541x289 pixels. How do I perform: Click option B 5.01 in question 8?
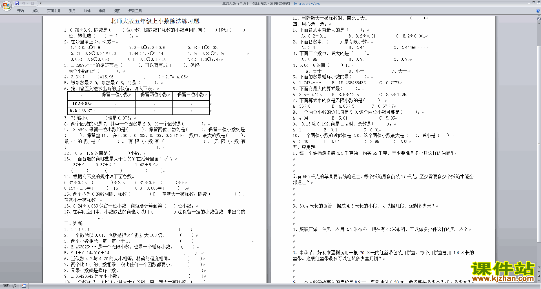[340, 118]
